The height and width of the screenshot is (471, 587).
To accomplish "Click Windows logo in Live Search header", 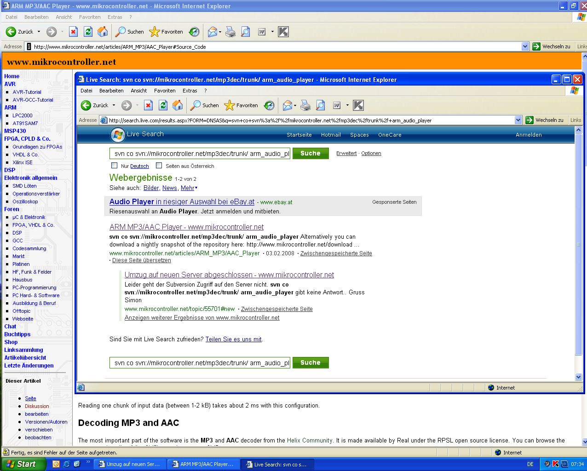I will [x=118, y=135].
